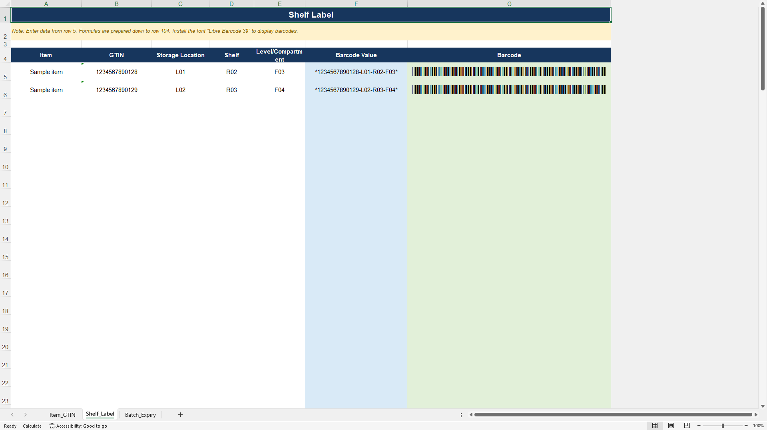This screenshot has width=767, height=430.
Task: Select GTIN cell 1234567890128
Action: tap(116, 72)
